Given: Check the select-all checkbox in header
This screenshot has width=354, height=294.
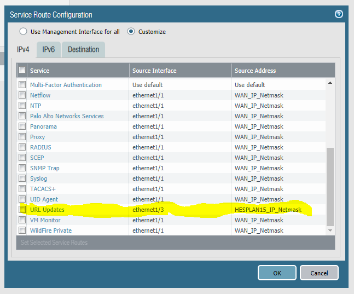Looking at the screenshot, I should pyautogui.click(x=22, y=71).
